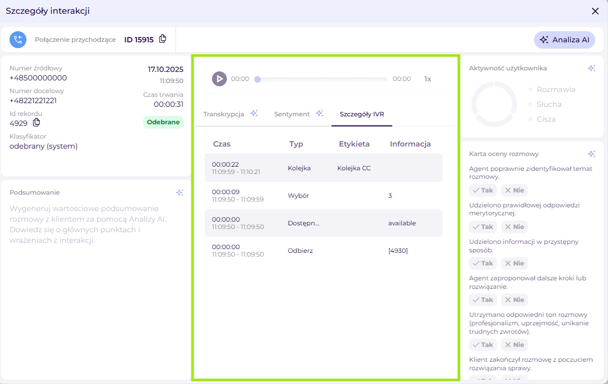
Task: Select Tak for informacji w przystępny sposób
Action: tap(483, 263)
